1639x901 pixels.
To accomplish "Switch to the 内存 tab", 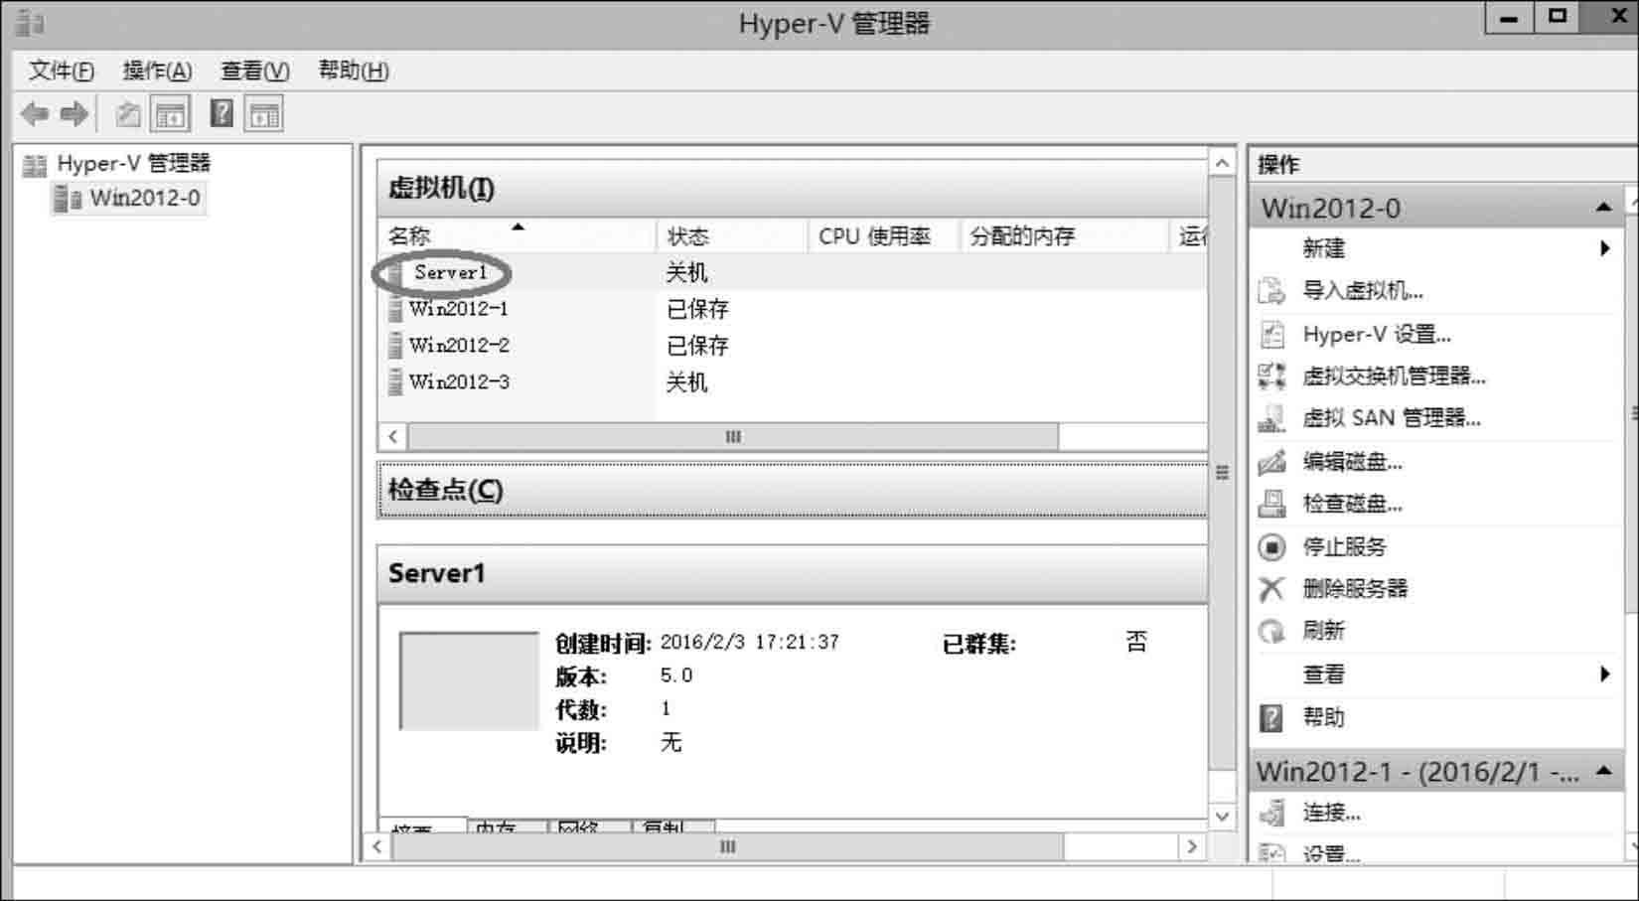I will pyautogui.click(x=508, y=827).
